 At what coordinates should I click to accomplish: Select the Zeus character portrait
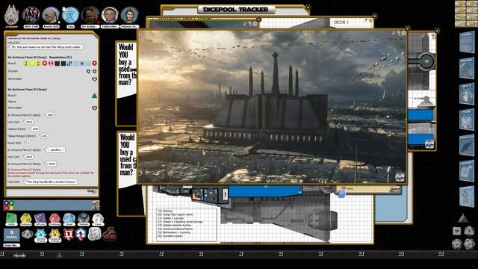click(x=70, y=15)
